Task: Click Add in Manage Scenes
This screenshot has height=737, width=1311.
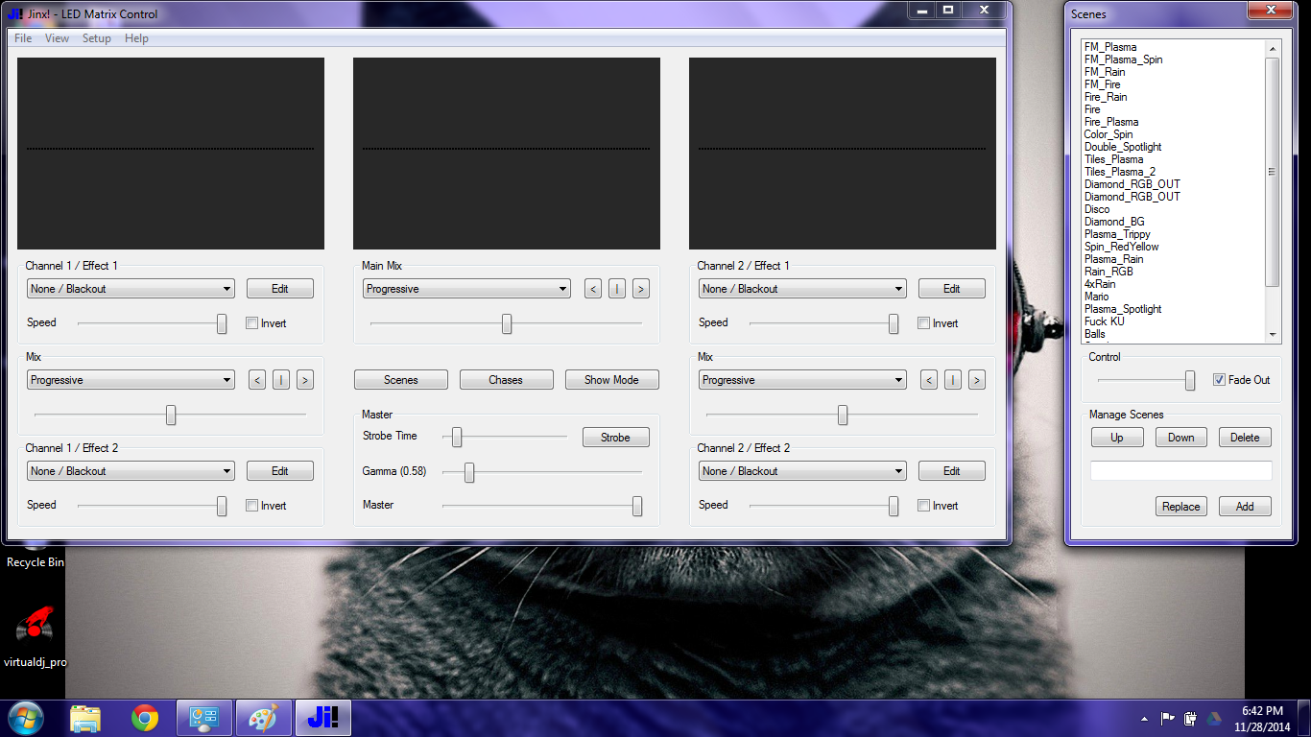Action: pos(1245,507)
